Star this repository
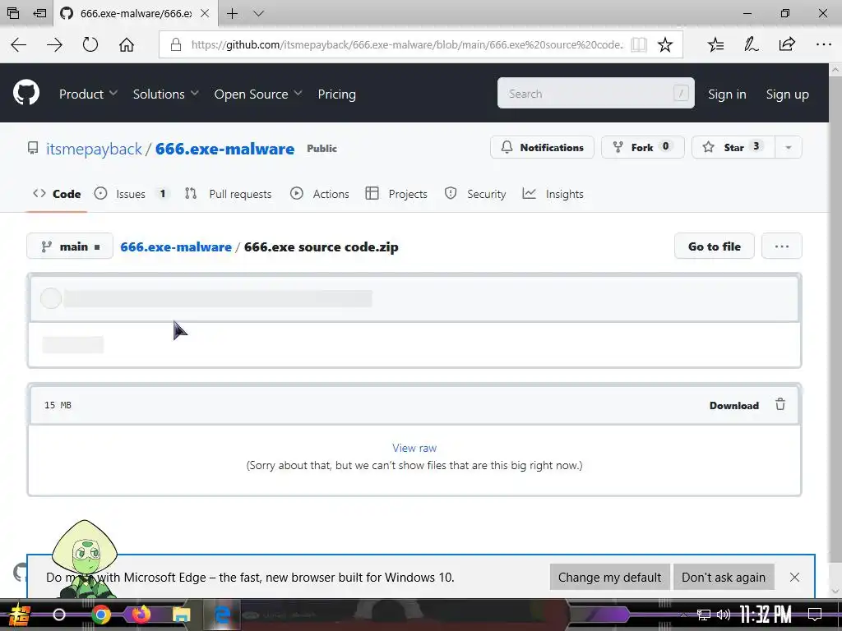Screen dimensions: 842x631 (x=733, y=147)
